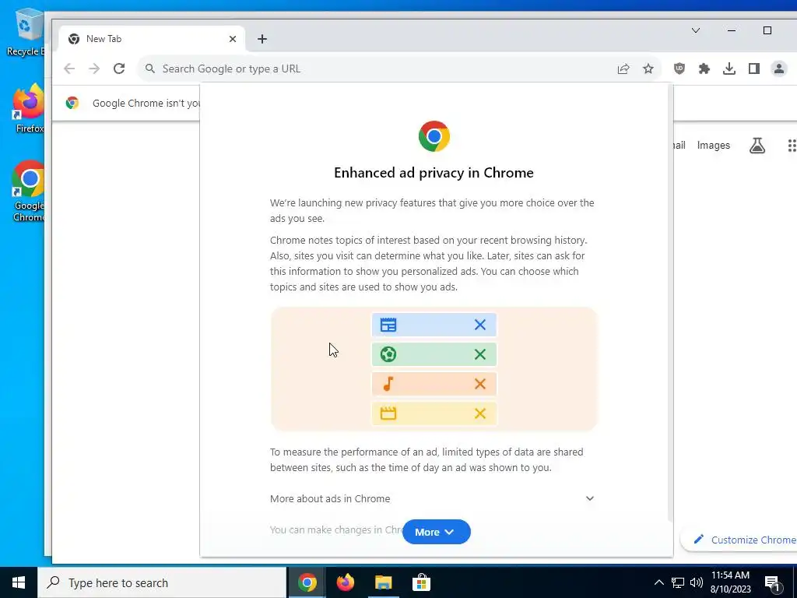This screenshot has height=598, width=797.
Task: Click the blue More button
Action: pos(436,532)
